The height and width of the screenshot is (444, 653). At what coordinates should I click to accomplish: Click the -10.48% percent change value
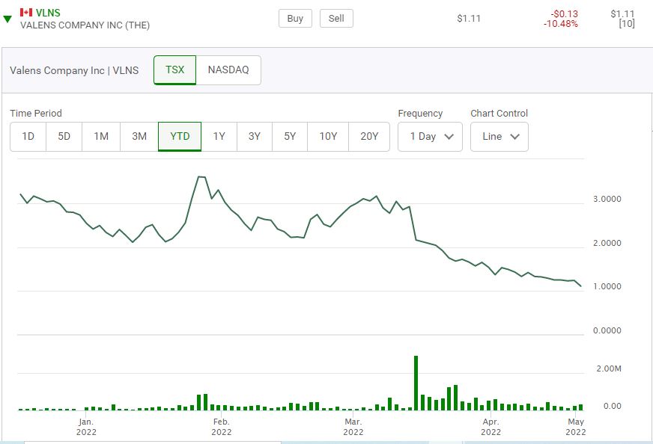561,24
